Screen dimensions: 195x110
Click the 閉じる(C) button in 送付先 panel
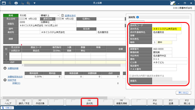(183, 93)
